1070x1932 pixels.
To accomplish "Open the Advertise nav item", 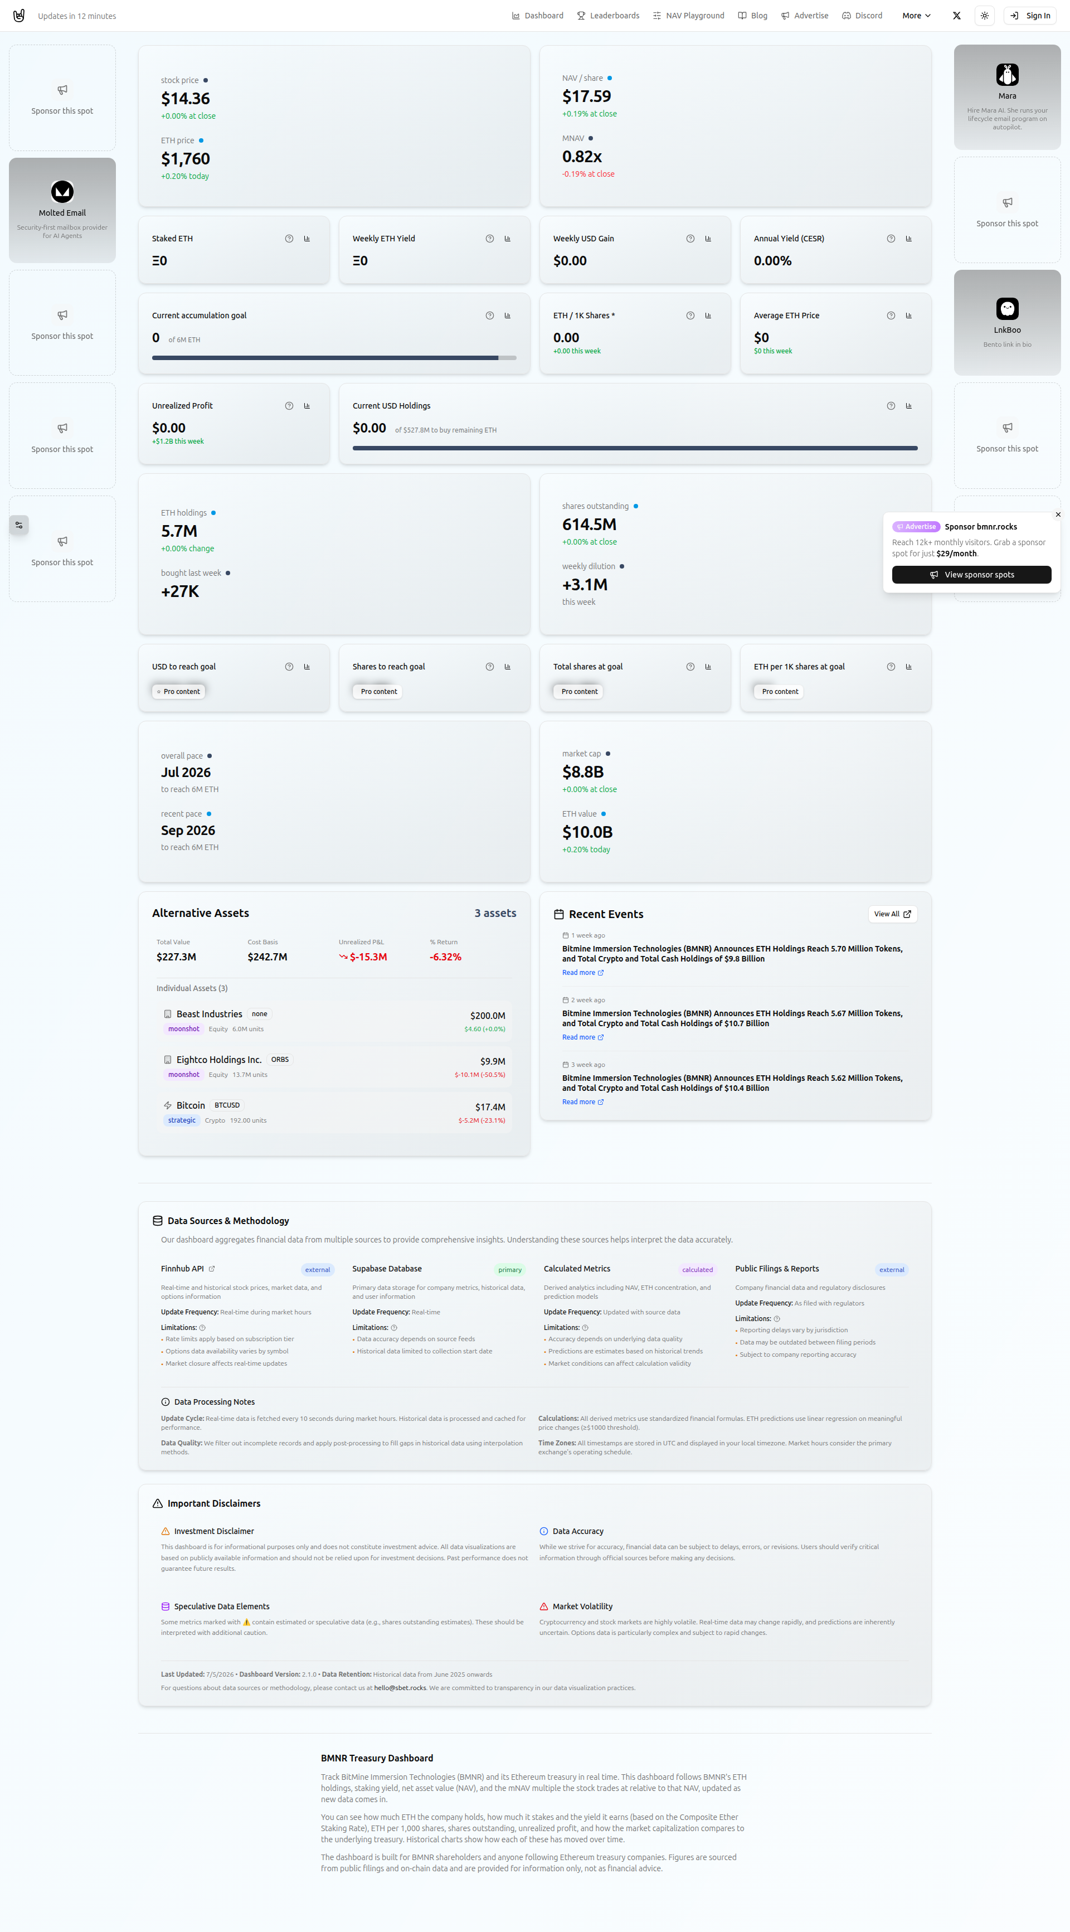I will [805, 16].
